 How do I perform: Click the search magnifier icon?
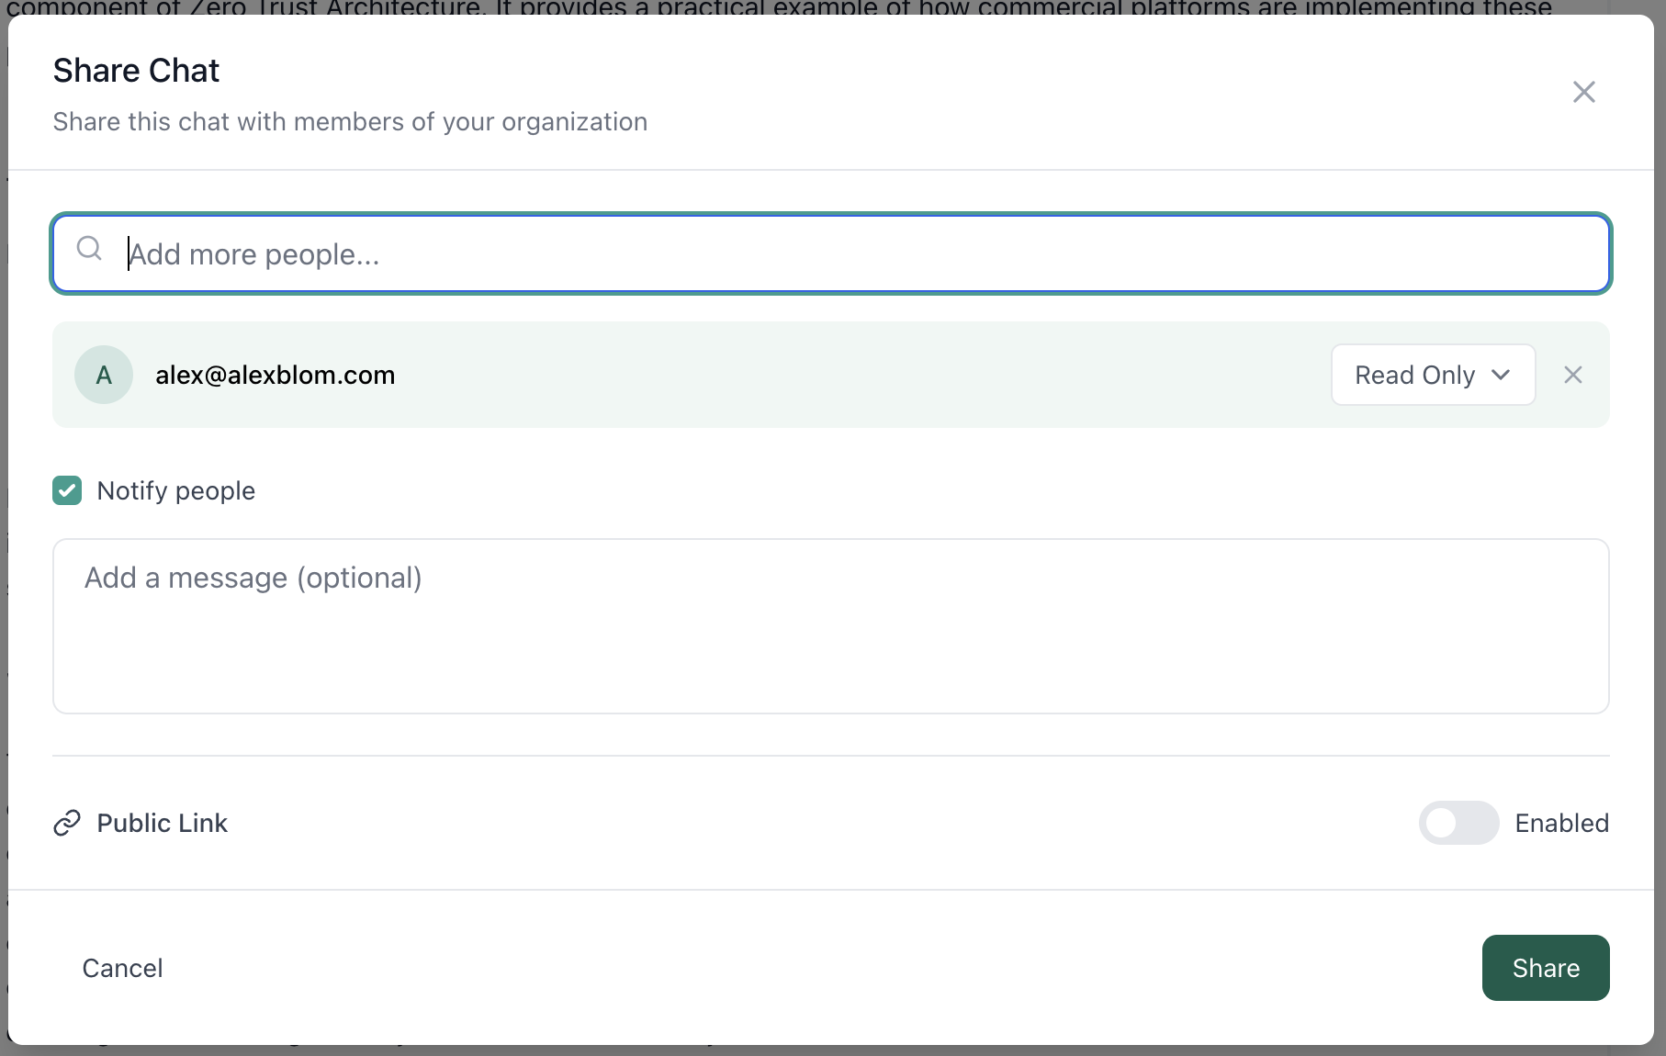point(89,249)
